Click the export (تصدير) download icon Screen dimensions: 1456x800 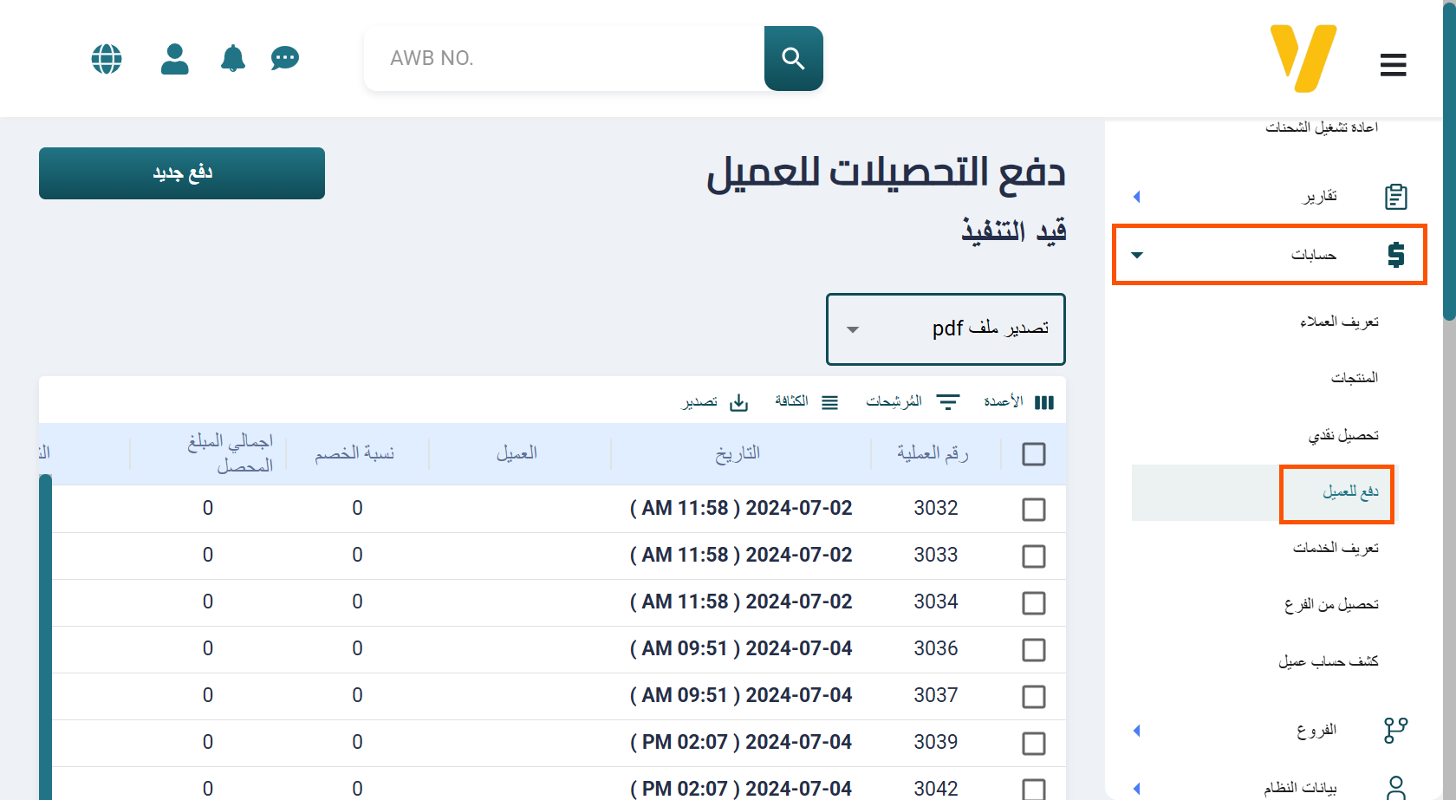pos(738,402)
